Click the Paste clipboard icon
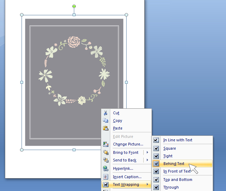This screenshot has width=226, height=191. click(x=106, y=128)
